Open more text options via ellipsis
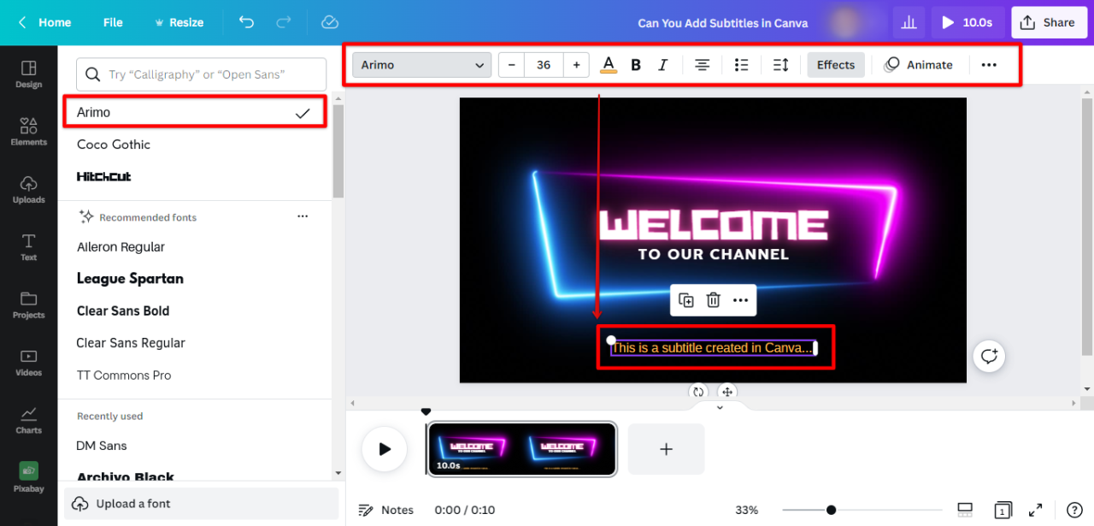This screenshot has width=1094, height=526. 989,64
